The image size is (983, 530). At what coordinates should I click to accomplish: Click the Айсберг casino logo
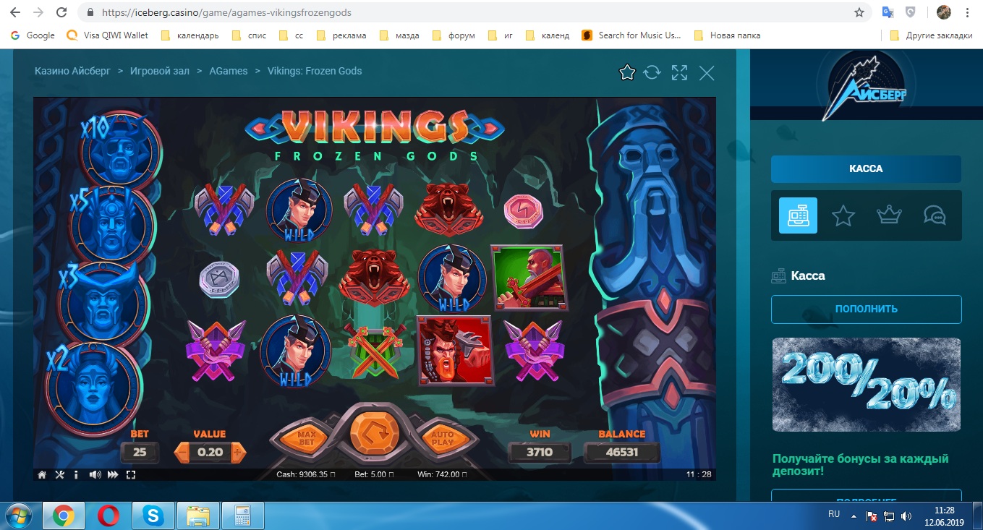click(x=866, y=87)
